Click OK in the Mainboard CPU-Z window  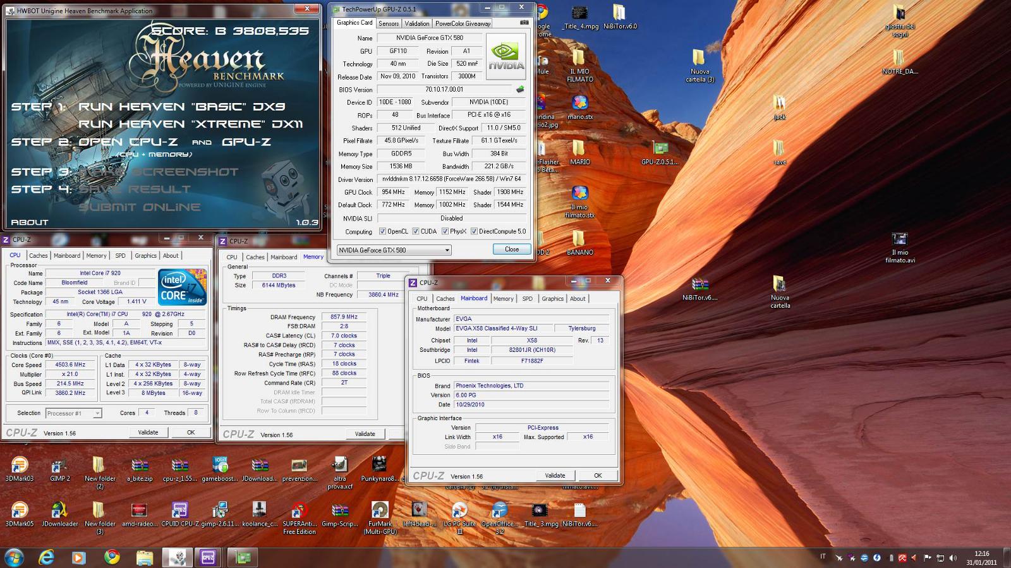[598, 476]
